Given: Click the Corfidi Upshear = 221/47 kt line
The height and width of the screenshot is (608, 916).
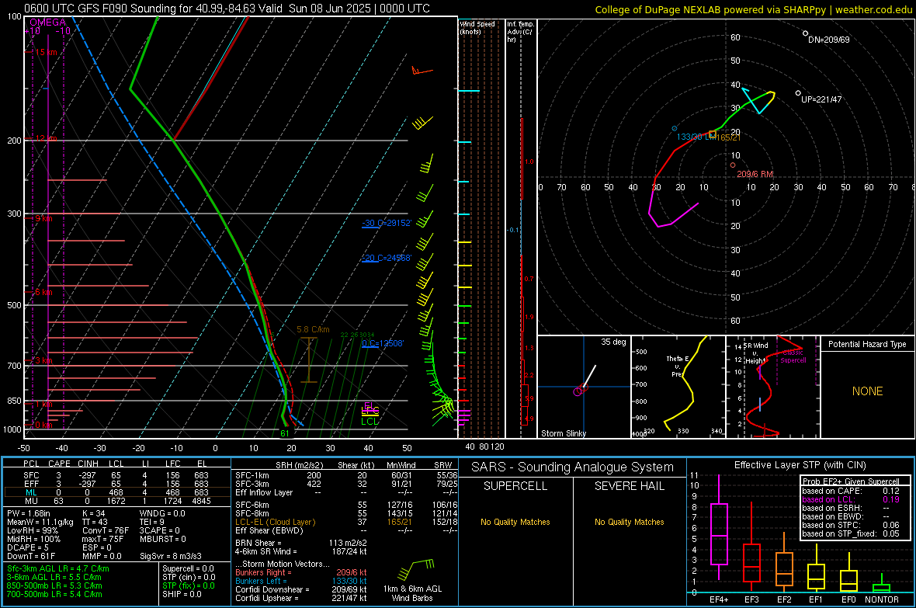Looking at the screenshot, I should [x=301, y=598].
